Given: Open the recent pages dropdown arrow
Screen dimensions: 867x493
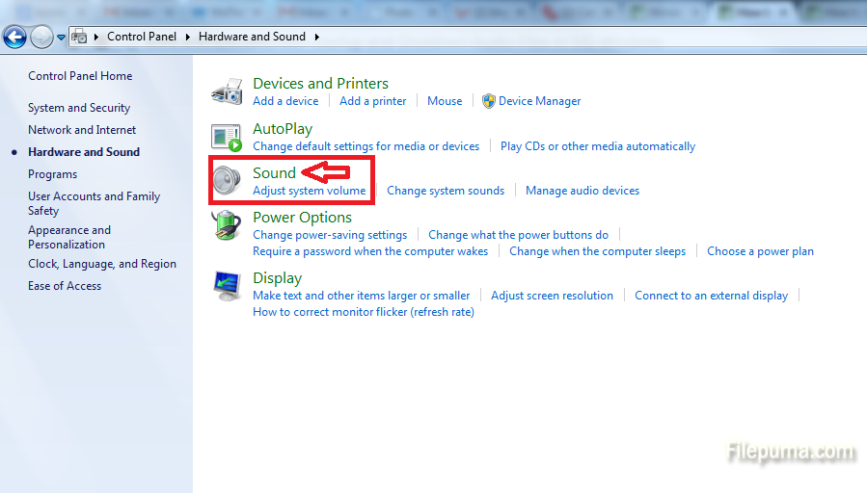Looking at the screenshot, I should 61,38.
